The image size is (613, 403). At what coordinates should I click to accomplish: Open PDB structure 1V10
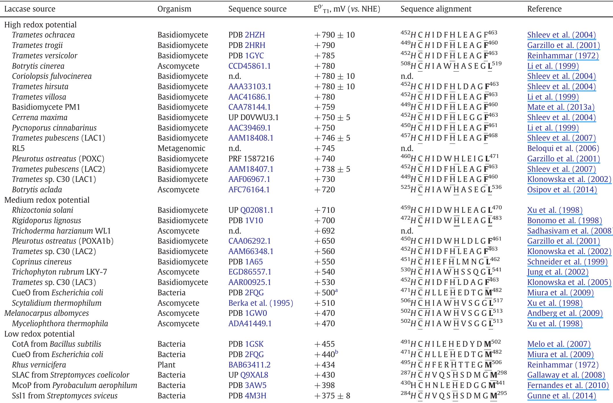click(254, 221)
